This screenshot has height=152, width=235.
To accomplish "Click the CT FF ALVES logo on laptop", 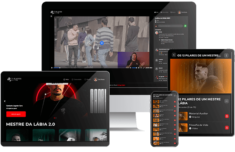I will click(x=14, y=79).
